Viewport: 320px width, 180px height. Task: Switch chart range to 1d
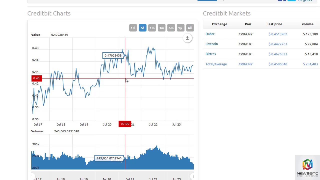133,28
